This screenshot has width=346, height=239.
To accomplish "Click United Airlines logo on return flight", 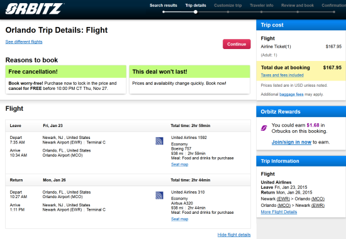I will 159,196.
